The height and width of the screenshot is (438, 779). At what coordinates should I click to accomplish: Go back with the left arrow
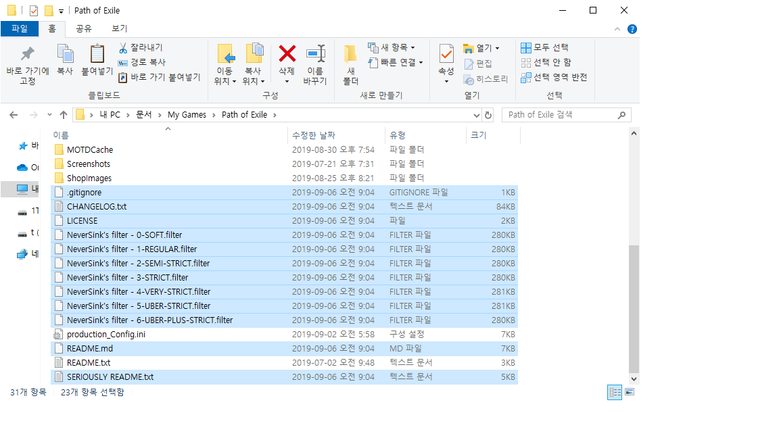click(x=14, y=115)
